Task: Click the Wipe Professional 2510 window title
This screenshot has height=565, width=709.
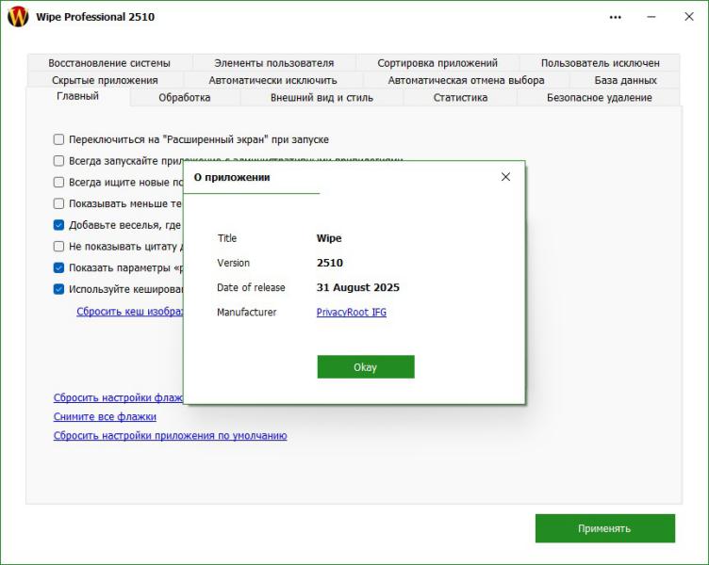Action: coord(95,17)
